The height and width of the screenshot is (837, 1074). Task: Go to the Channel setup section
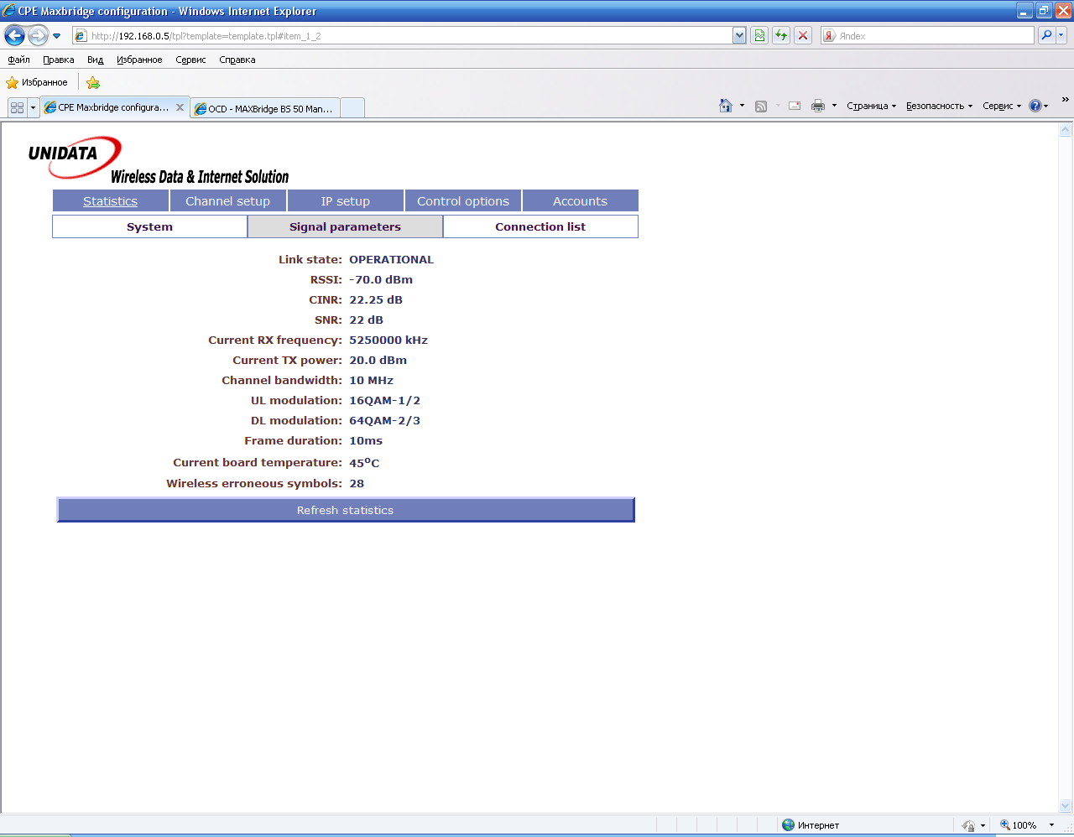point(227,201)
